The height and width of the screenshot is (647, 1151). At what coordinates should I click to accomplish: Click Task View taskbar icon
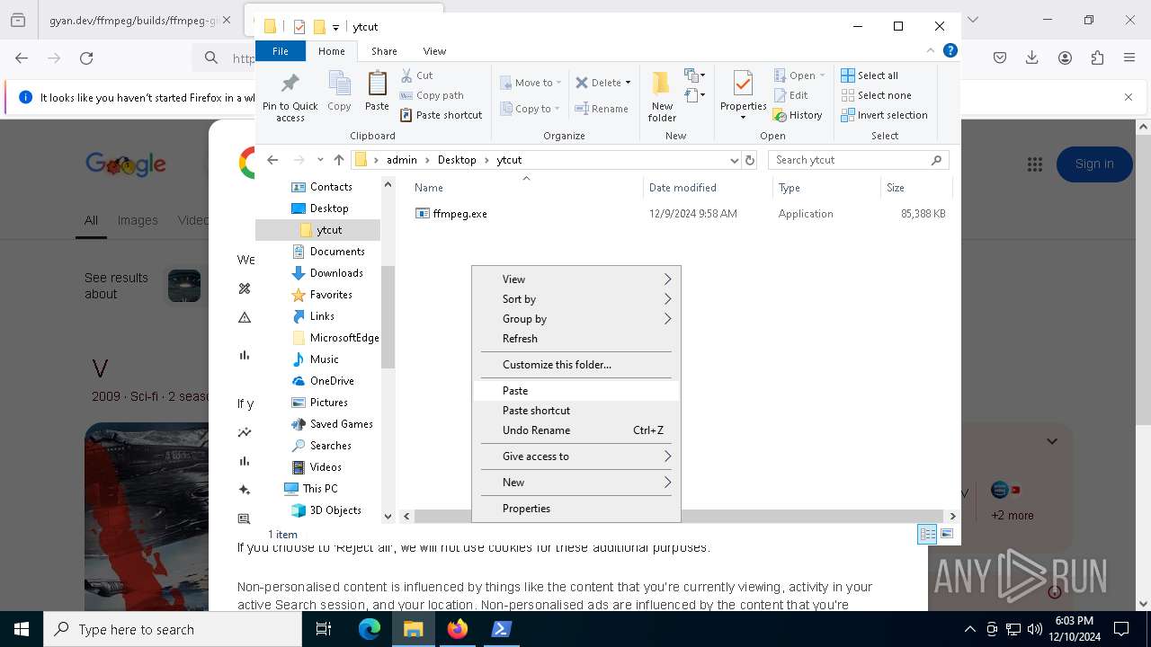[324, 629]
